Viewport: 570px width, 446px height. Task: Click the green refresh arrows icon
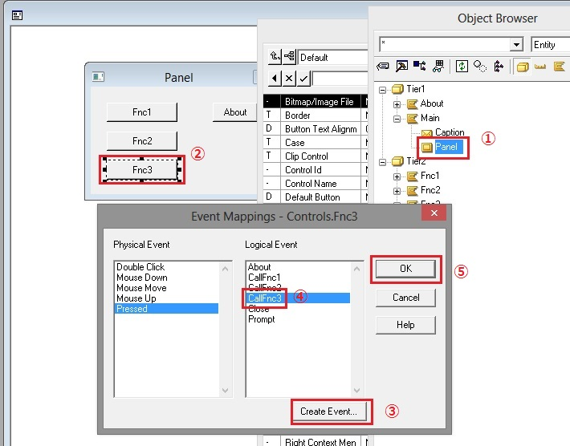point(462,66)
